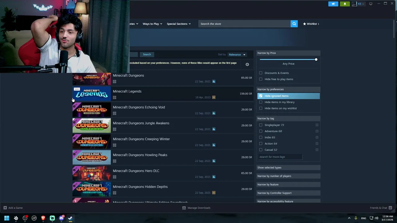Click the blue magnifier search button

(x=294, y=24)
